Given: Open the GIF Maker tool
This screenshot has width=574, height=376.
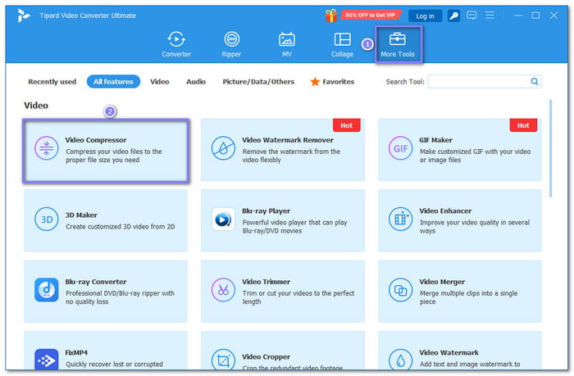Looking at the screenshot, I should tap(459, 149).
